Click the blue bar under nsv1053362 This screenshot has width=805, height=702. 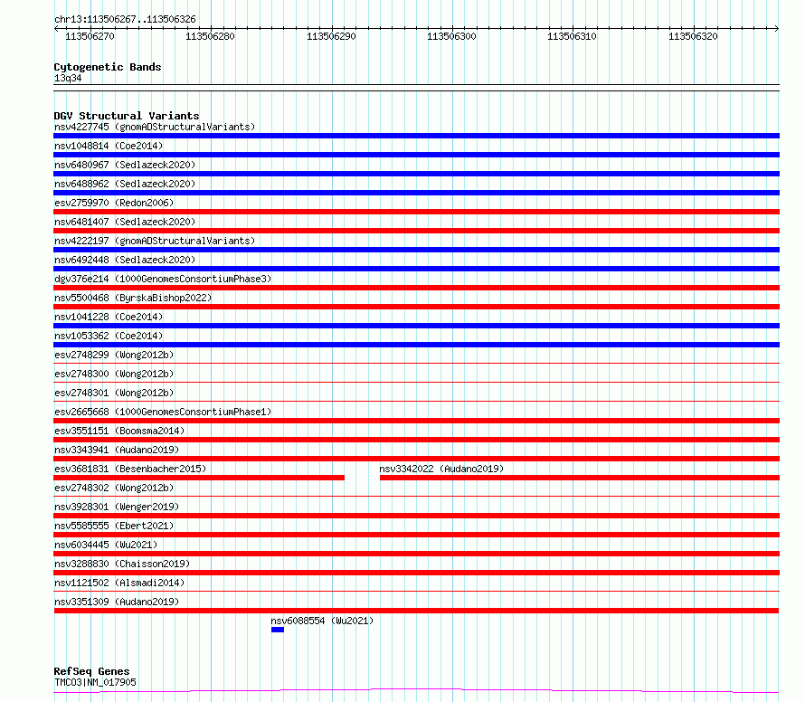[x=416, y=345]
